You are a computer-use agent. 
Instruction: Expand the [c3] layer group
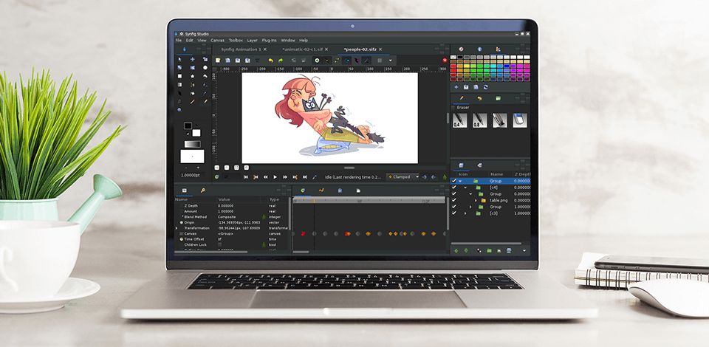point(465,213)
